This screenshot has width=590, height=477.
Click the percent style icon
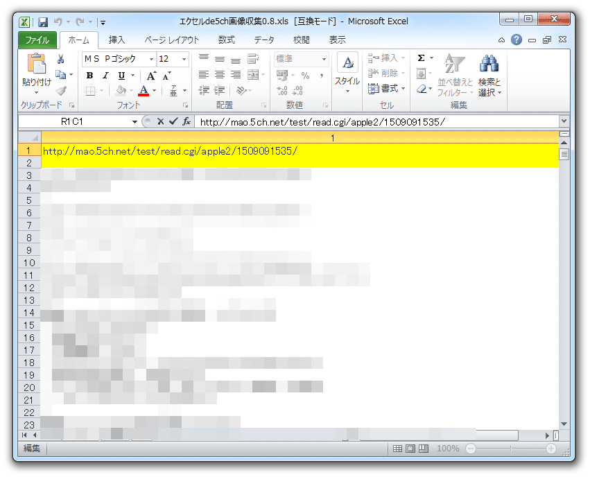[305, 76]
